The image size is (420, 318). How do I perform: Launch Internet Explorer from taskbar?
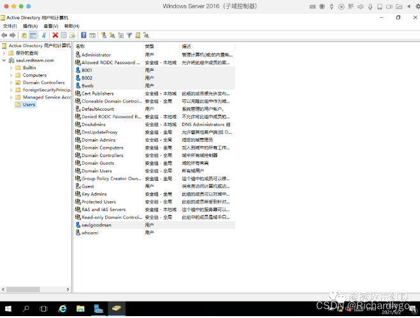click(62, 309)
